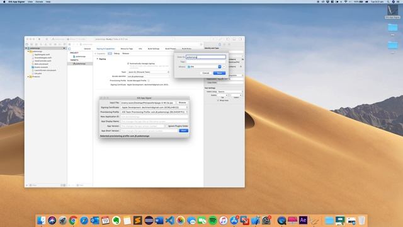Screen dimensions: 403x227
Task: Launch After Effects from the dock
Action: pyautogui.click(x=303, y=220)
